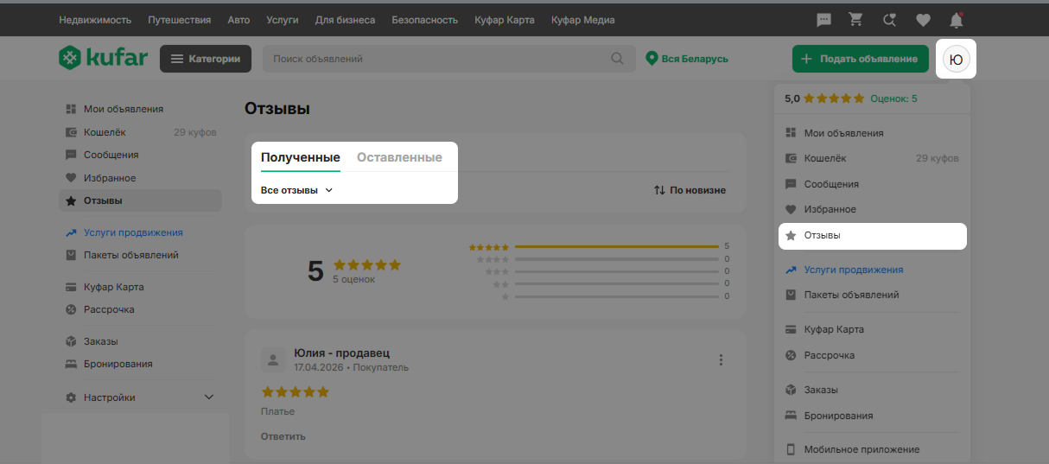
Task: Click Бронирования bed icon in left sidebar
Action: click(x=72, y=364)
